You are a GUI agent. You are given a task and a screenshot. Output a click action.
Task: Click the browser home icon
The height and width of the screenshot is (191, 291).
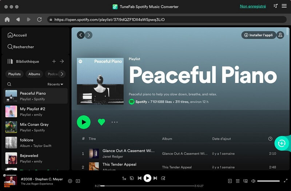click(x=7, y=20)
